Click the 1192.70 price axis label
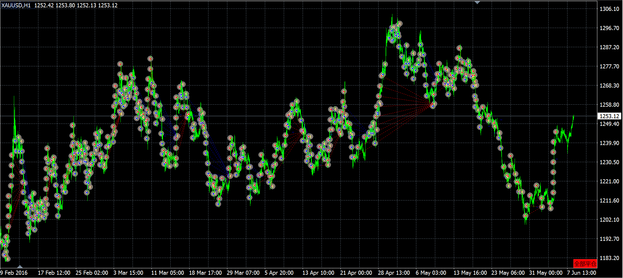623x278 pixels. pyautogui.click(x=609, y=239)
